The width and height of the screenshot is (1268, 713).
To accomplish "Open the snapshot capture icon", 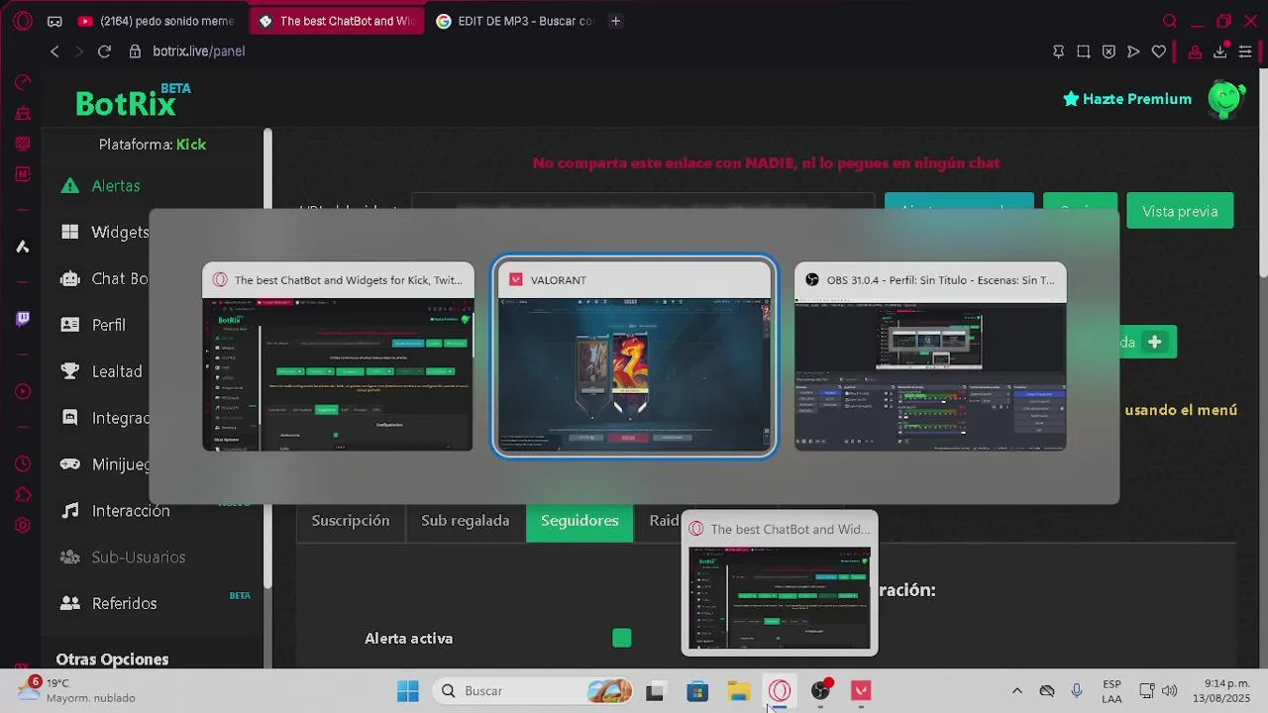I will coord(1084,51).
